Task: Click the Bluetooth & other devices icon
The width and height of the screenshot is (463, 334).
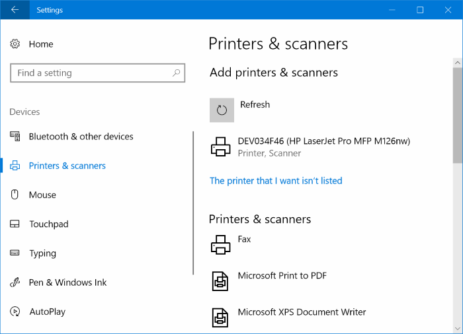Action: (x=15, y=136)
